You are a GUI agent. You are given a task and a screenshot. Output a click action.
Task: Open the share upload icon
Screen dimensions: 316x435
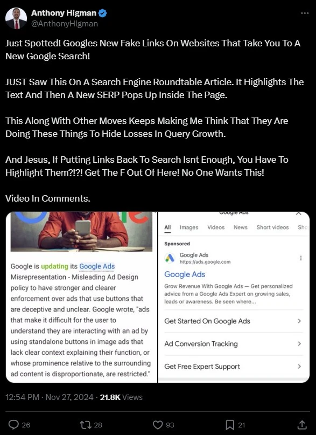(301, 425)
